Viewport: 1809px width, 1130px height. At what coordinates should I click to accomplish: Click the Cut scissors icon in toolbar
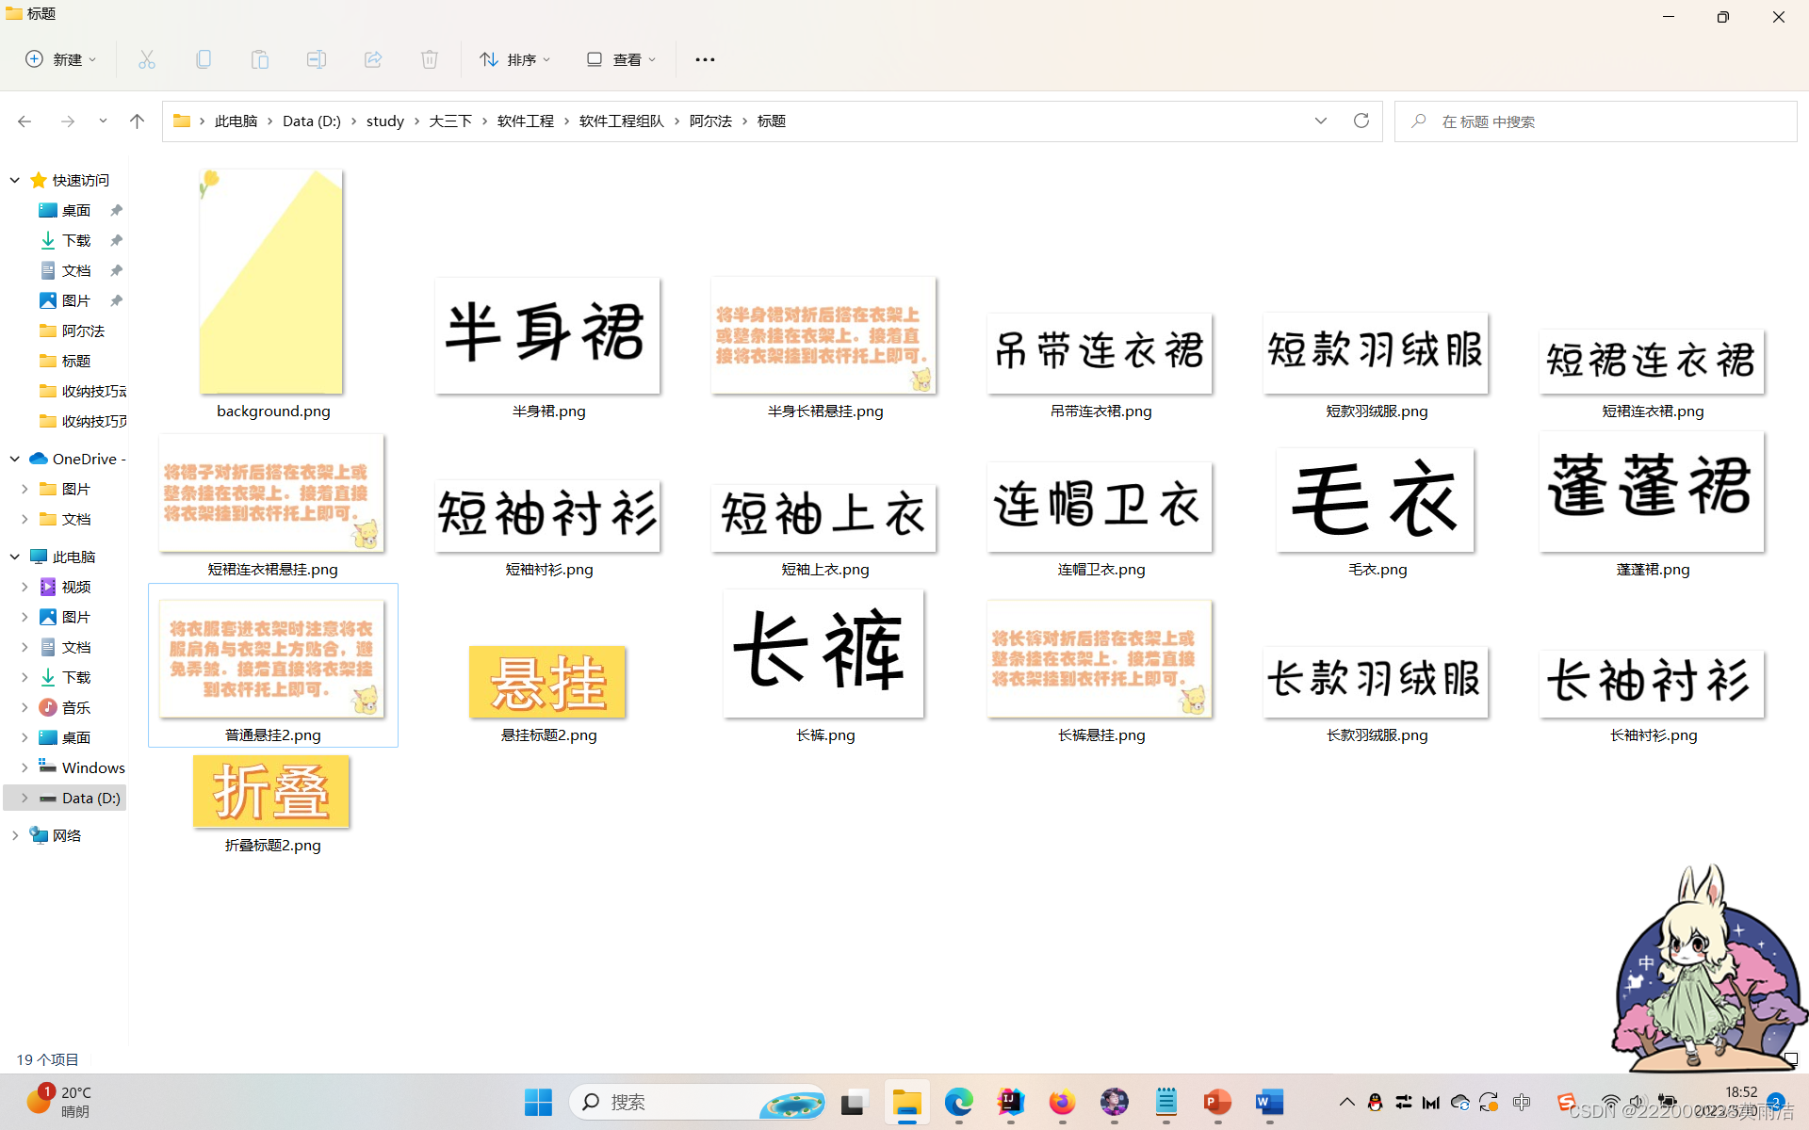click(x=147, y=59)
